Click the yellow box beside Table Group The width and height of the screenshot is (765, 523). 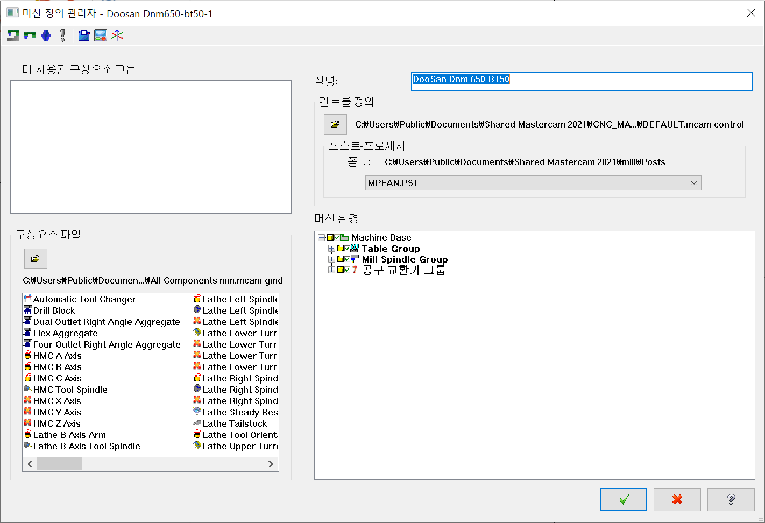pos(341,249)
